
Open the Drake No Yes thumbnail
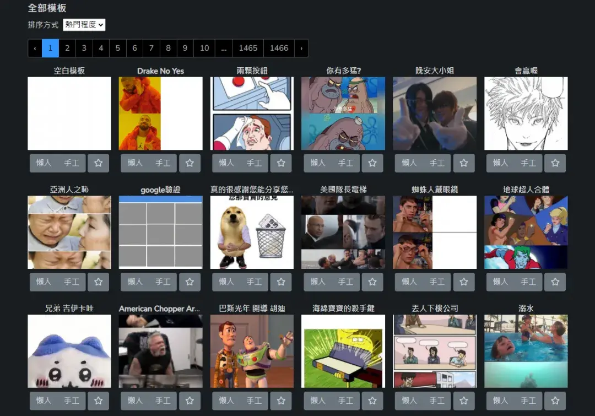coord(160,114)
